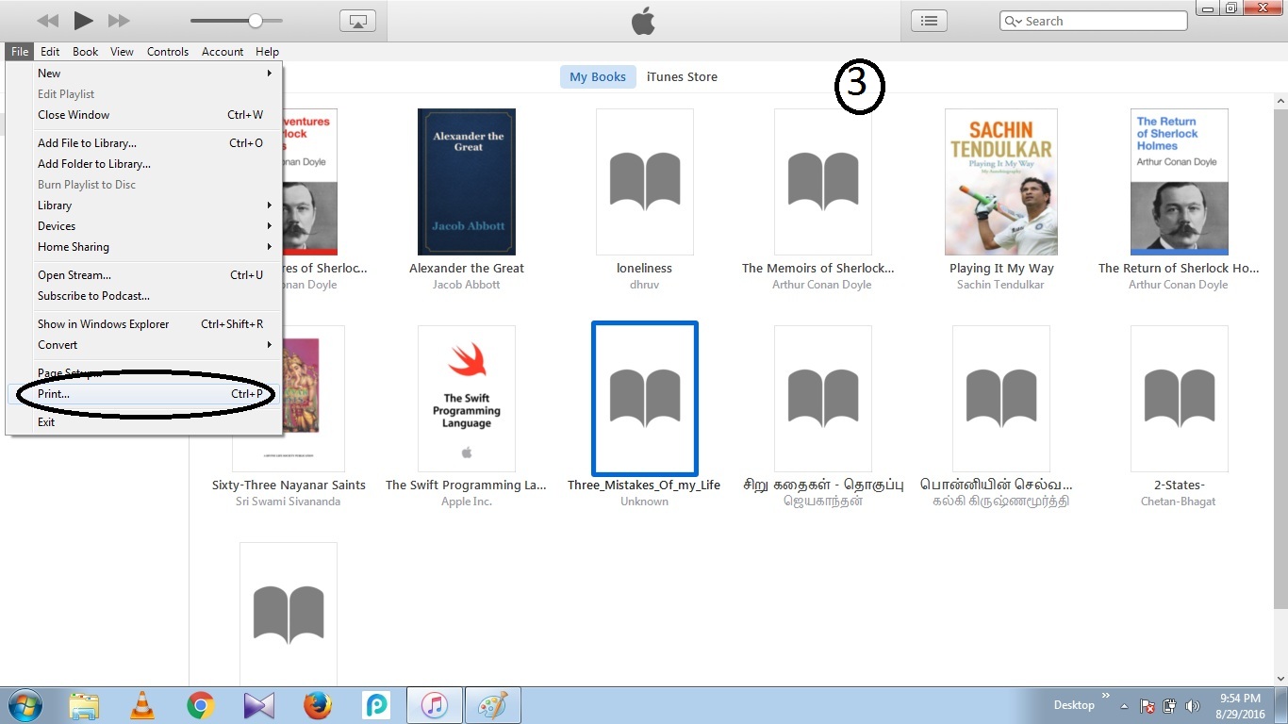Screen dimensions: 1288x724
Task: Show hidden system tray icons
Action: pos(1124,706)
